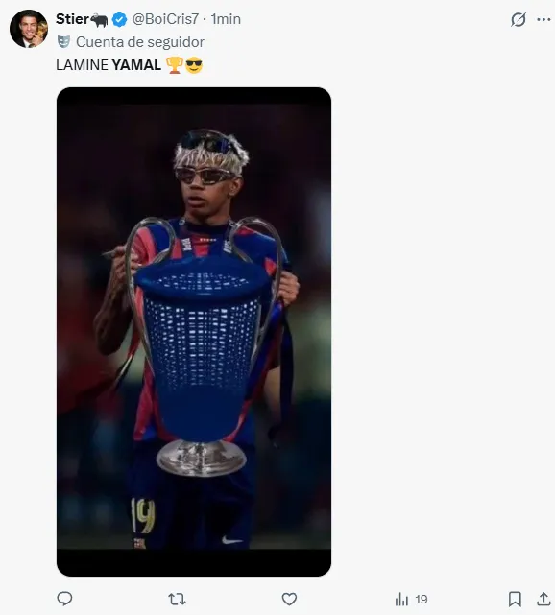Open the attached image of player holding basket trophy
Viewport: 555px width, 615px height.
(194, 331)
